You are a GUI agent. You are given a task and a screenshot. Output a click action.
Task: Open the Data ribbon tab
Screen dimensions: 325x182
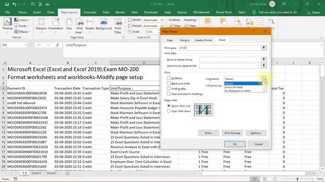[106, 12]
